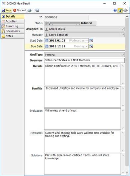Click the Due Date value 2018.12.31
Image resolution: width=130 pixels, height=176 pixels.
(57, 46)
